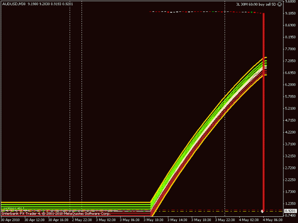Click the 8.1950 price scale label

tap(290, 37)
